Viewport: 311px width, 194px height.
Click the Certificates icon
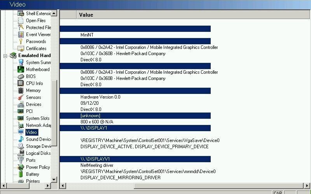pyautogui.click(x=21, y=48)
